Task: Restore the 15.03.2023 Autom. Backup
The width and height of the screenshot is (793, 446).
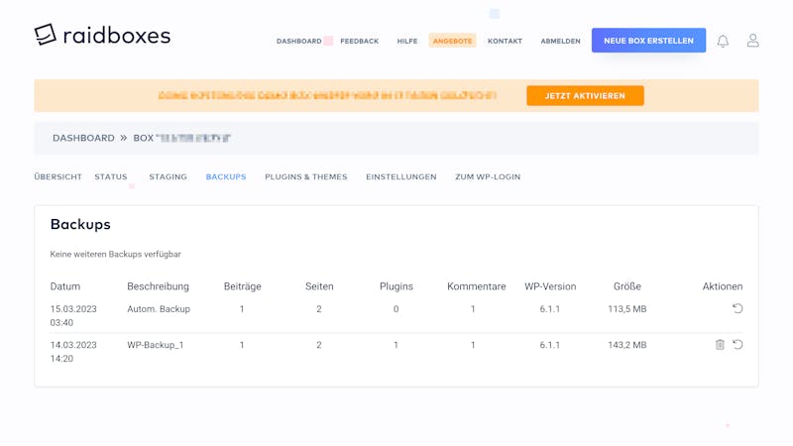Action: (737, 308)
